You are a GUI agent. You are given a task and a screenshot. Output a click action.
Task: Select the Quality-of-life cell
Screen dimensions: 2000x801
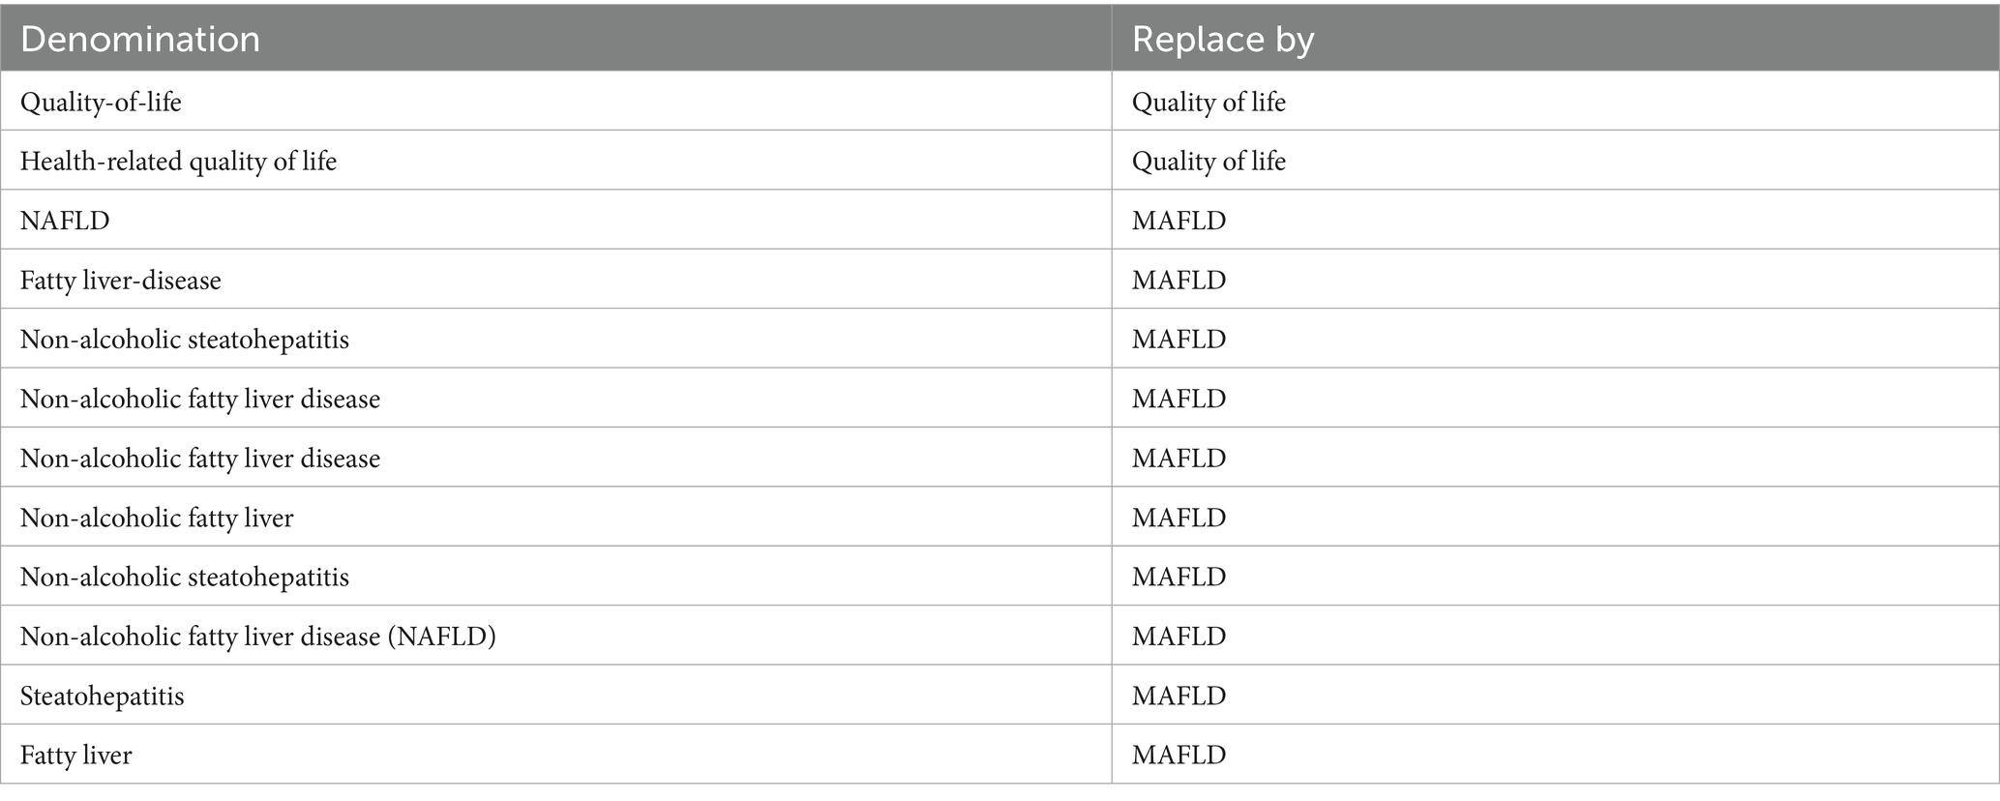point(101,103)
